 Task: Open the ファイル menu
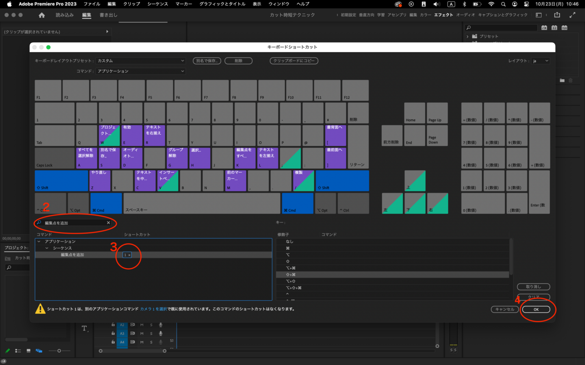coord(92,4)
